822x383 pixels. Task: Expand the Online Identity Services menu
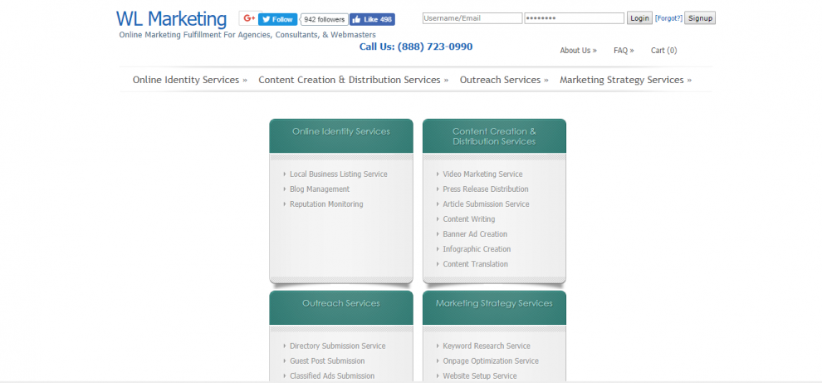tap(190, 80)
